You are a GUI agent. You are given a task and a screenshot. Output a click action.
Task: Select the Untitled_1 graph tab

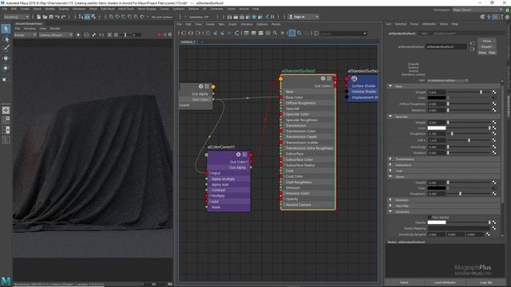pyautogui.click(x=188, y=42)
